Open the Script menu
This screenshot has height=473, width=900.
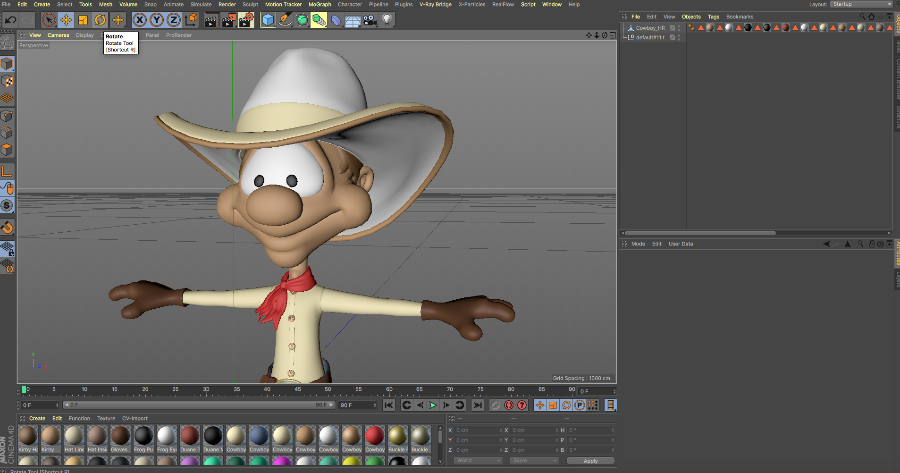coord(528,4)
